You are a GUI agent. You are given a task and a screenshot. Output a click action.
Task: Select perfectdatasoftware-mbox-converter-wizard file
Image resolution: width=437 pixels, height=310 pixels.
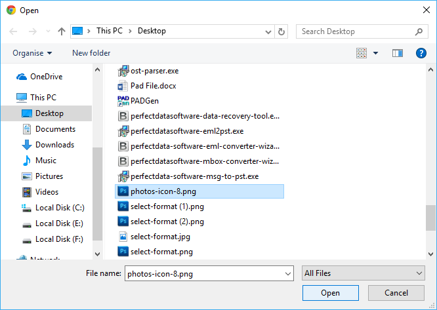tap(205, 161)
